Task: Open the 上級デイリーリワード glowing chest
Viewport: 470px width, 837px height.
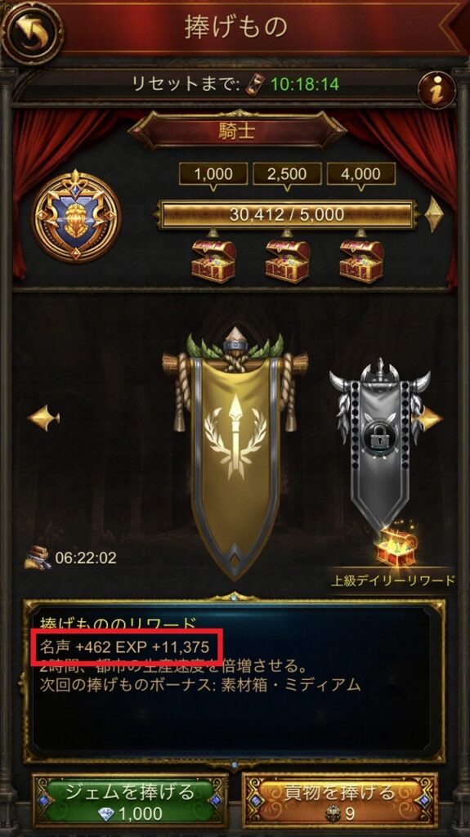Action: (x=396, y=548)
